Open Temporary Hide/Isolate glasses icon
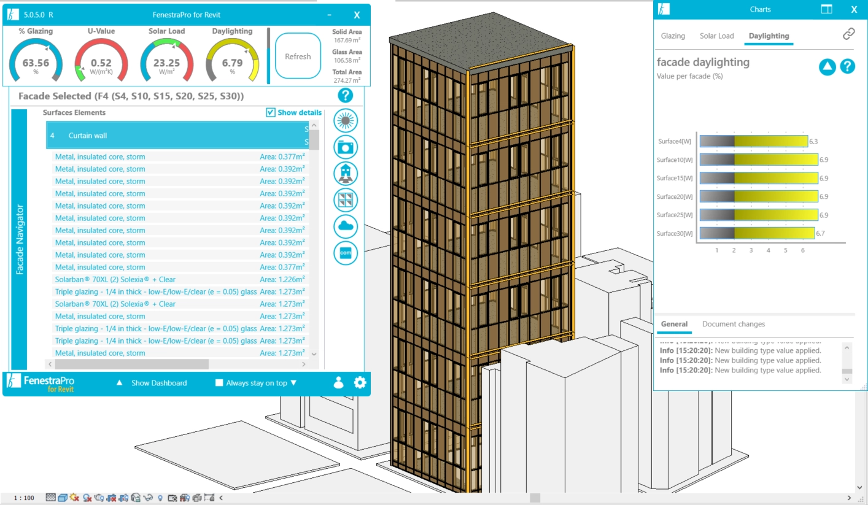The height and width of the screenshot is (505, 868). 148,498
